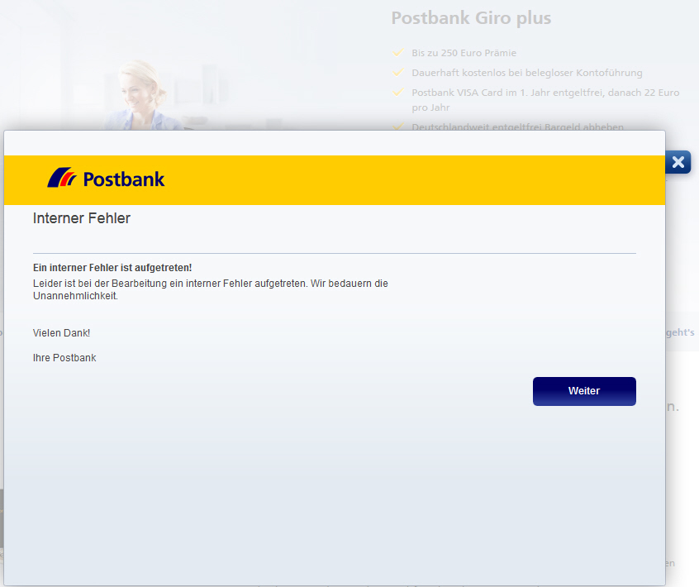Click the Postbank logo in the yellow banner
Image resolution: width=699 pixels, height=587 pixels.
click(x=106, y=178)
